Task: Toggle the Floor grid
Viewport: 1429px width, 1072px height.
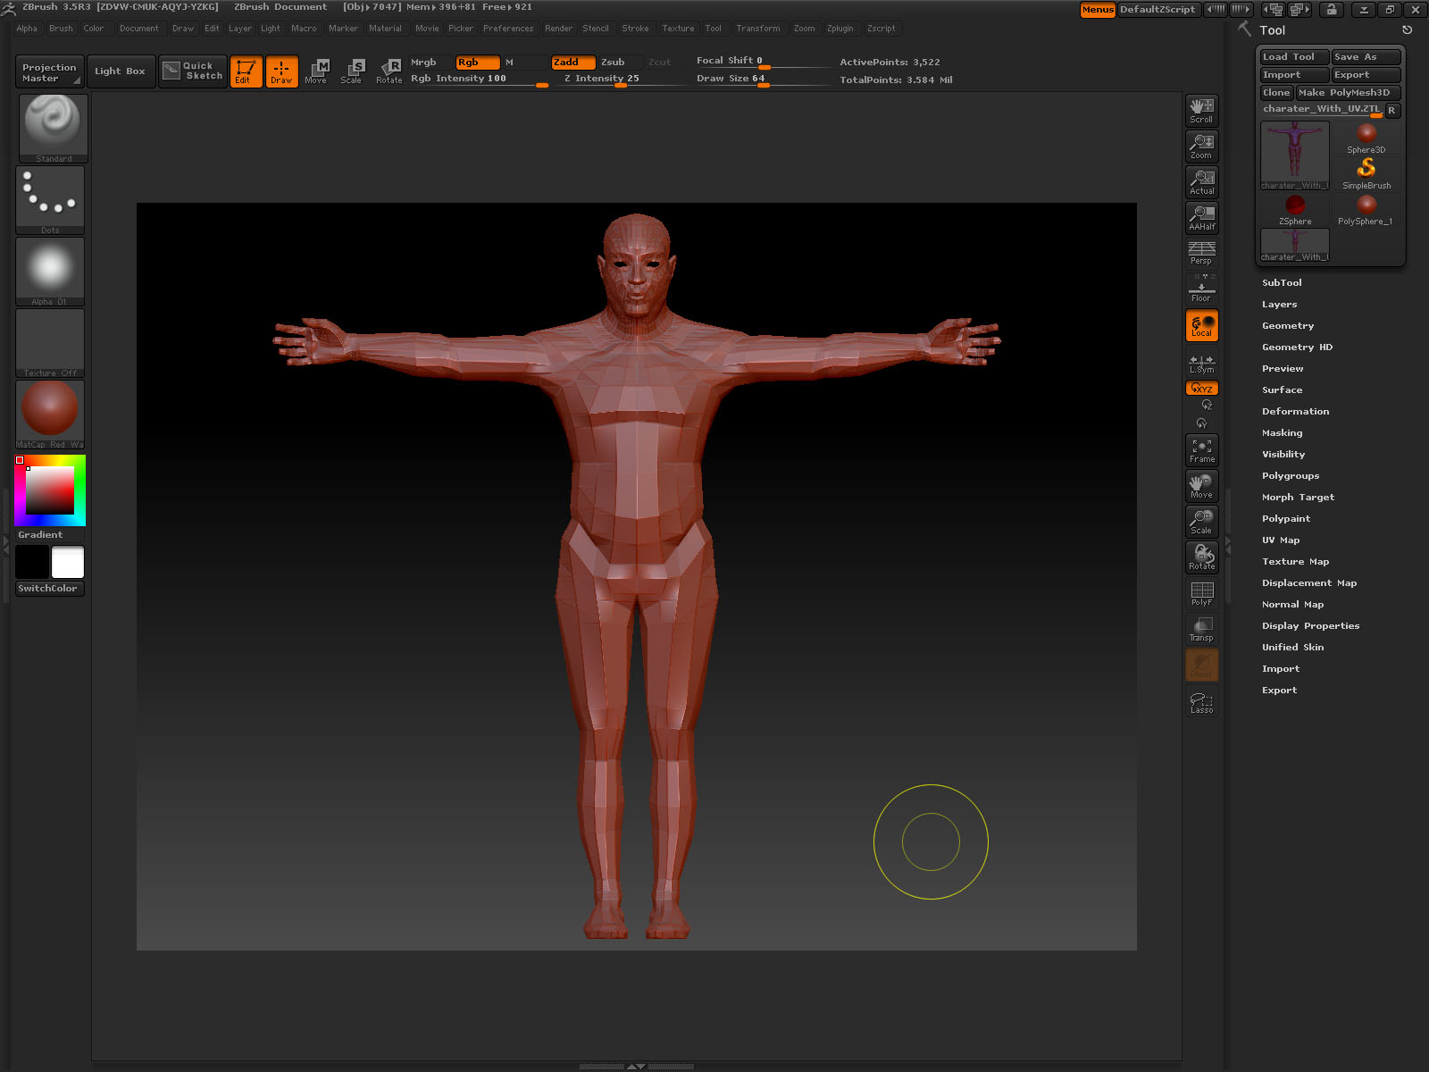Action: (x=1201, y=289)
